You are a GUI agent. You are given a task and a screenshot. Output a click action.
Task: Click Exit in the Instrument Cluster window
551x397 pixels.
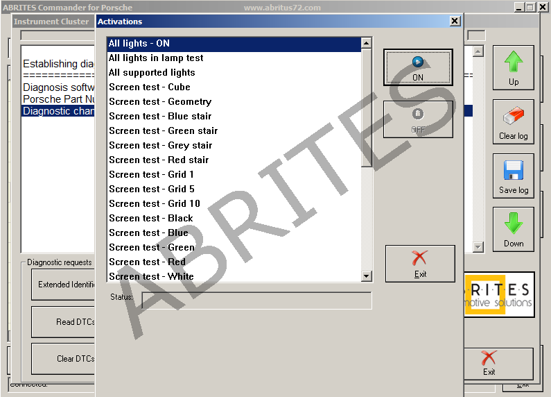click(498, 364)
